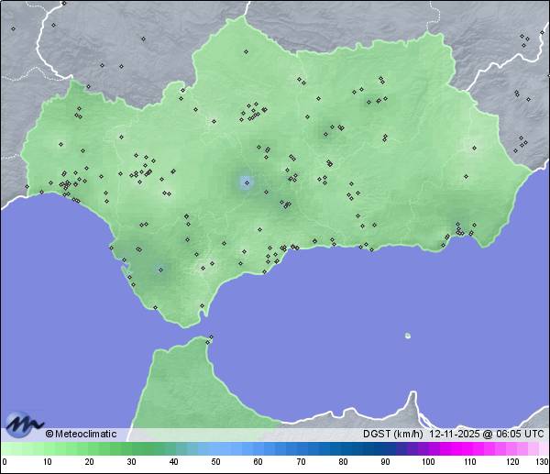Click the Alborán island station marker in the sea
The width and height of the screenshot is (550, 474).
tap(408, 336)
